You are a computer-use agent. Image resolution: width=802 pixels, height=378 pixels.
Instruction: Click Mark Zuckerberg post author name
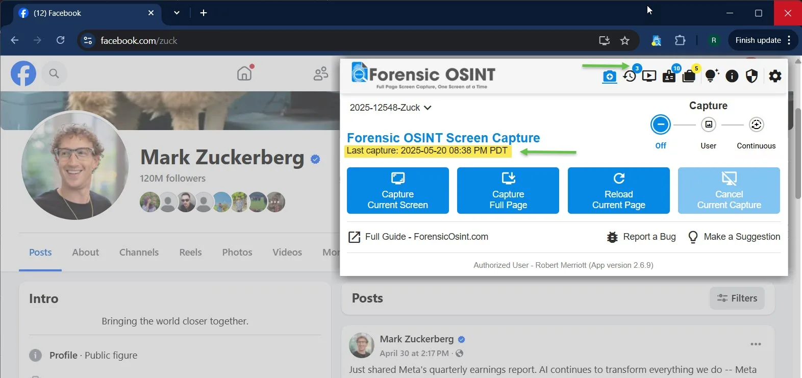(416, 339)
